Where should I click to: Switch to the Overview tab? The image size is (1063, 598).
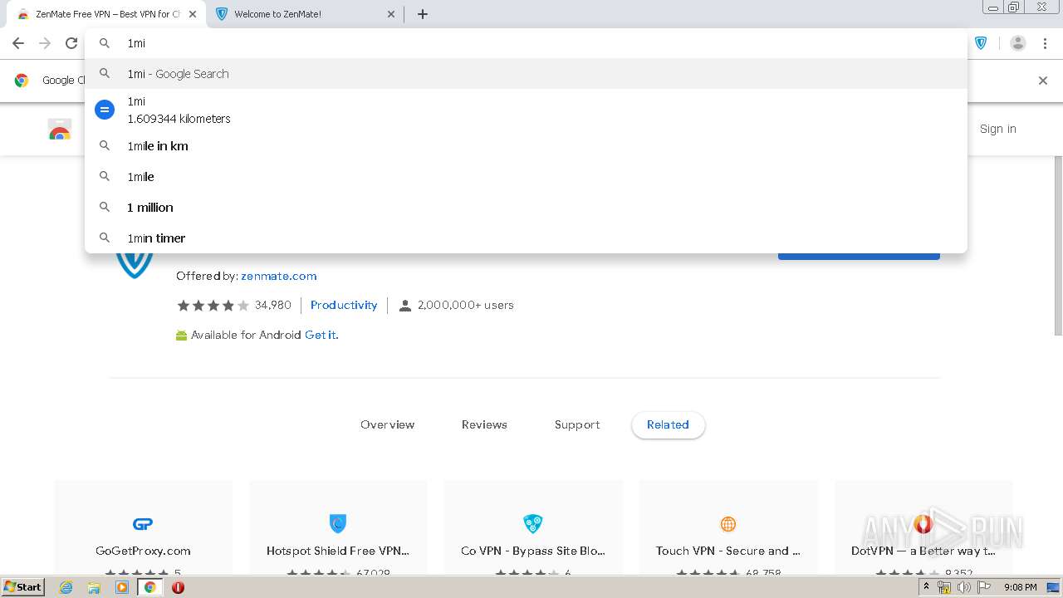pos(387,424)
